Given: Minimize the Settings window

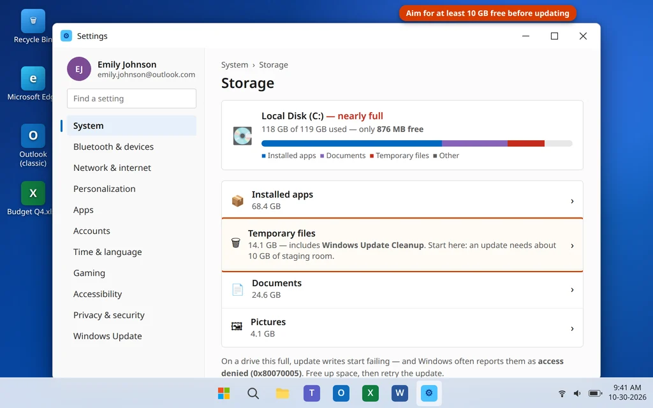Looking at the screenshot, I should (526, 36).
